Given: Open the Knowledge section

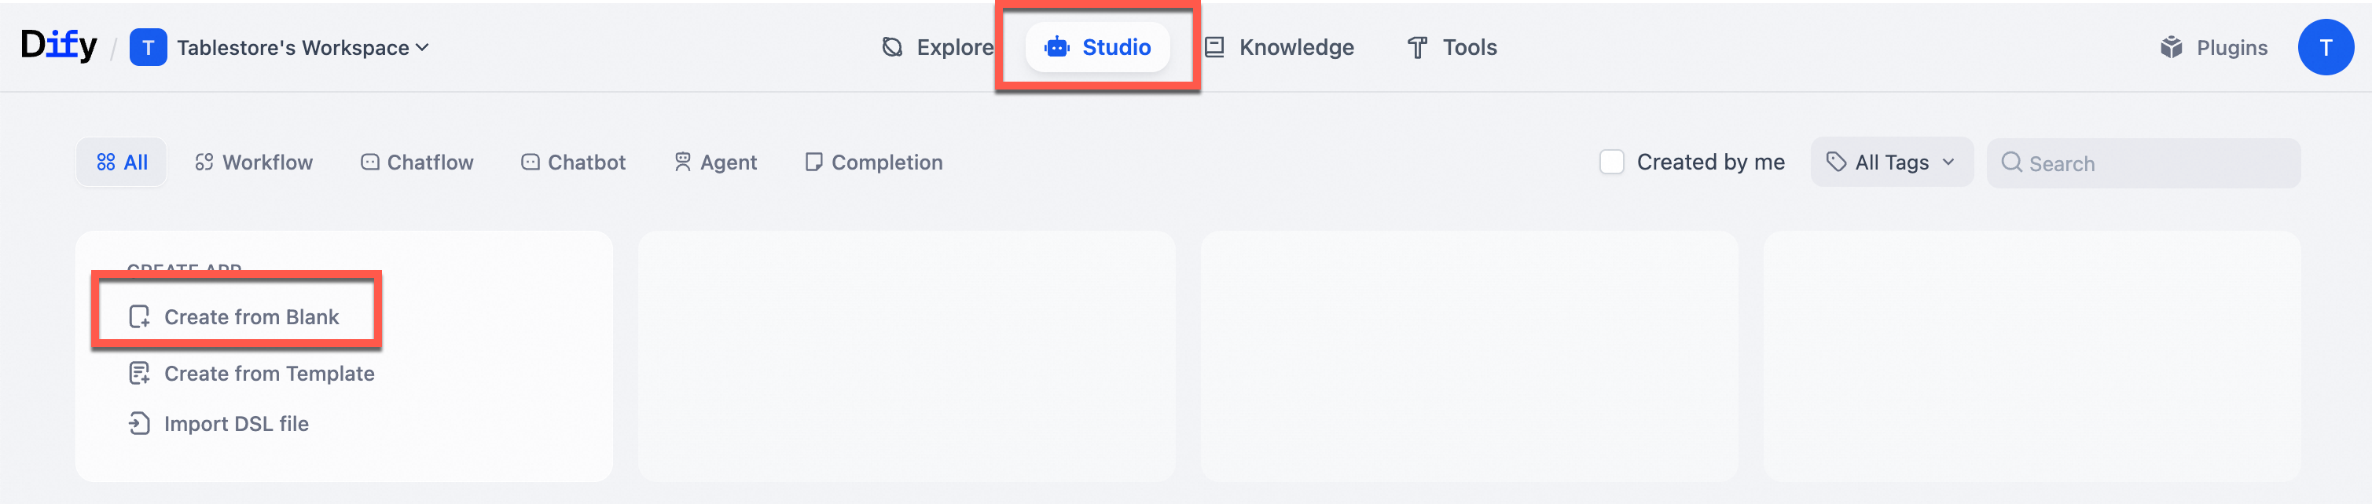Looking at the screenshot, I should pos(1280,48).
